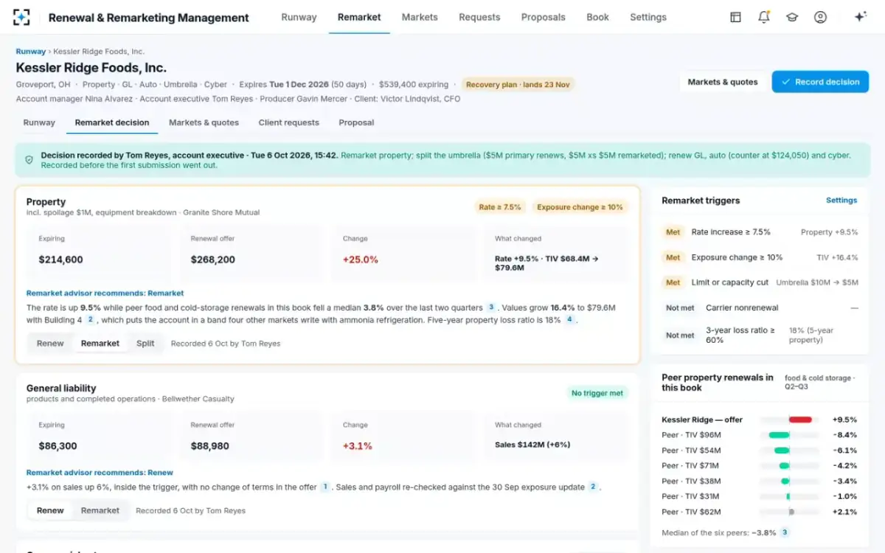Click General liability Renewal offer $88,980

click(x=209, y=446)
